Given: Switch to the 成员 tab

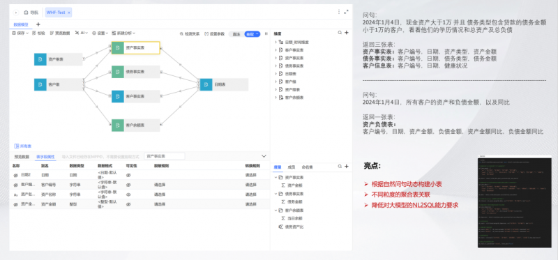Looking at the screenshot, I should click(x=292, y=167).
